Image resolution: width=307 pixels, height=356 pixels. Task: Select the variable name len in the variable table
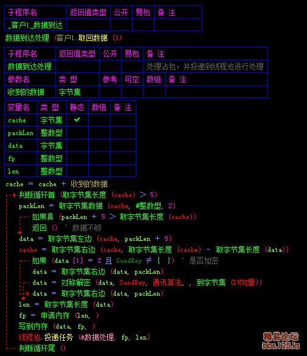[x=13, y=171]
